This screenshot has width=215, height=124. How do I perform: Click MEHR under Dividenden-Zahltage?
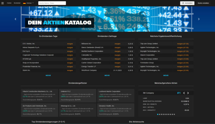pos(107,75)
